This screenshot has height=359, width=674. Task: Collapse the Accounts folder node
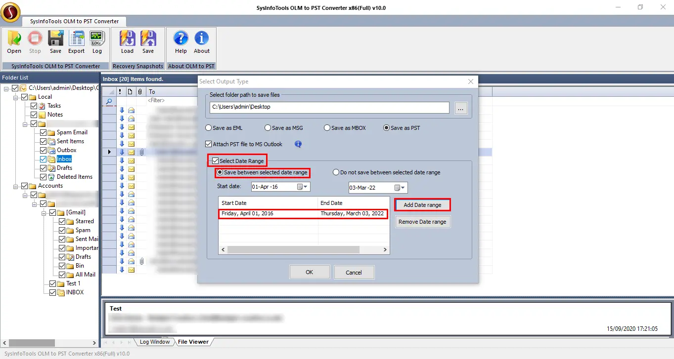click(16, 186)
